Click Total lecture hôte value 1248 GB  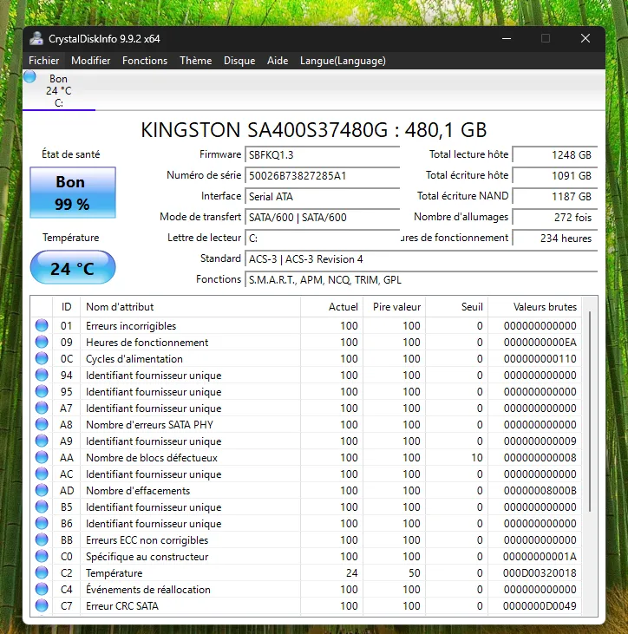[555, 155]
